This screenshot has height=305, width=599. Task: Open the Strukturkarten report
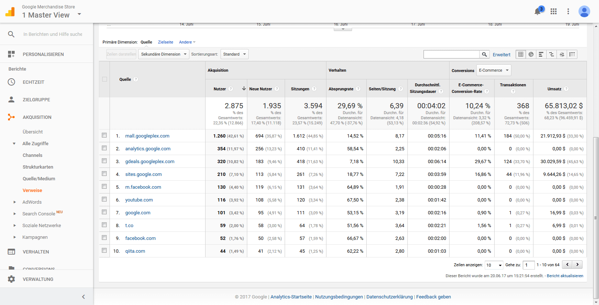(x=38, y=167)
